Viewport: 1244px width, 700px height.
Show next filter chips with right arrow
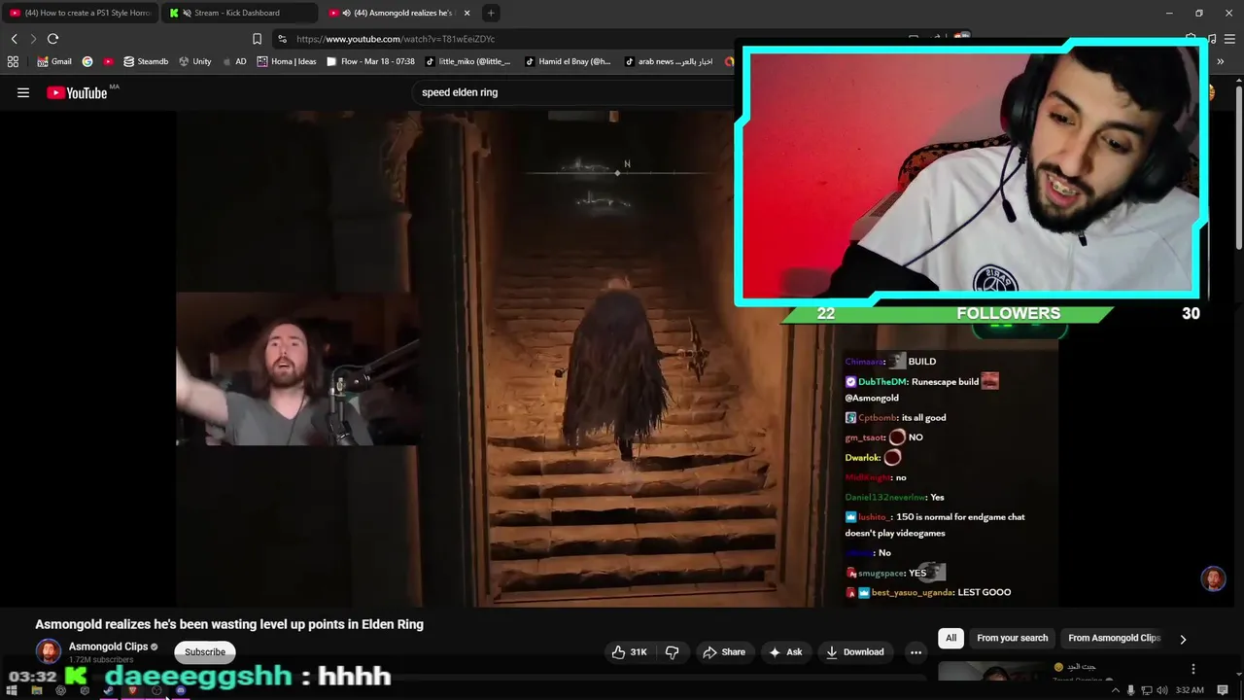click(x=1183, y=639)
